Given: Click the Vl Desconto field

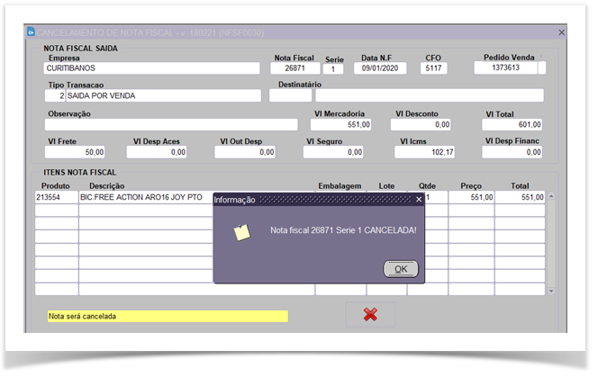Looking at the screenshot, I should click(x=421, y=125).
